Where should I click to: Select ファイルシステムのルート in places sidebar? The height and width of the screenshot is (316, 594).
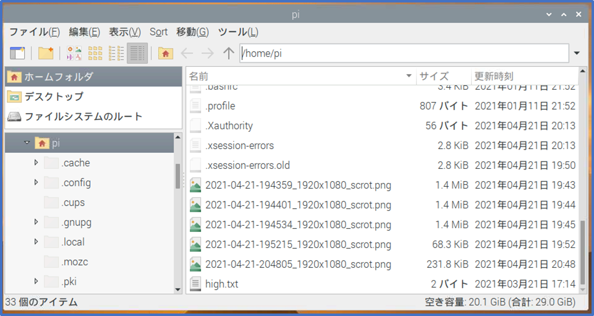(x=93, y=116)
